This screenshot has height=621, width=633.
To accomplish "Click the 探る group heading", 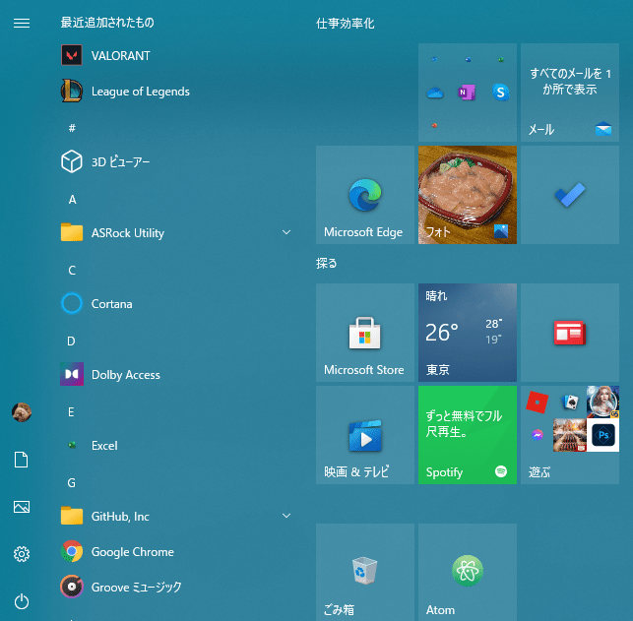I will [x=326, y=263].
